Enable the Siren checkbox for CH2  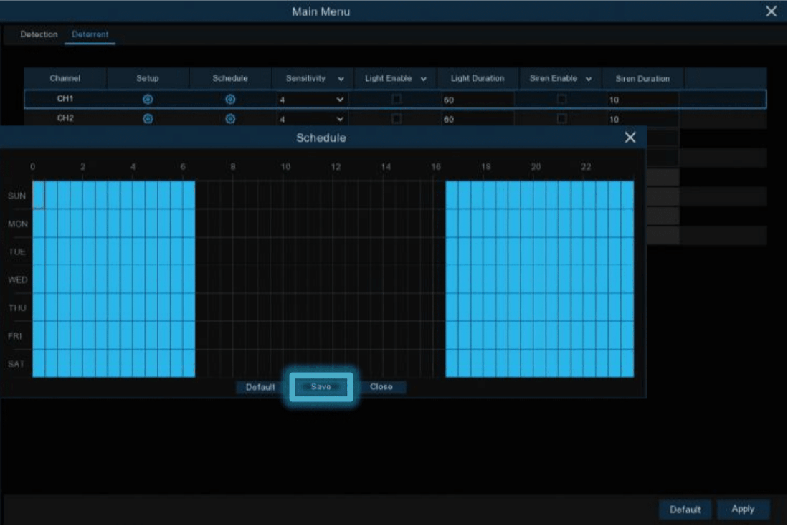(562, 119)
